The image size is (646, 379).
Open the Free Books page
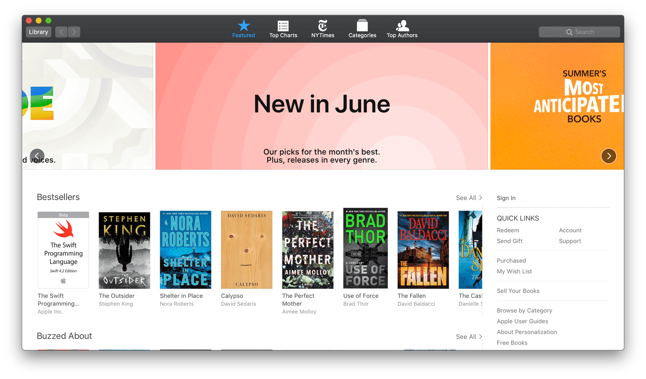point(512,342)
